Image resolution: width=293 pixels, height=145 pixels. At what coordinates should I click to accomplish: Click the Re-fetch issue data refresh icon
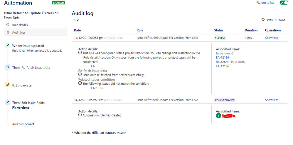(x=8, y=68)
